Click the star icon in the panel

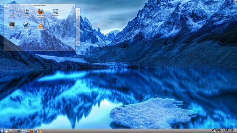click(7, 131)
